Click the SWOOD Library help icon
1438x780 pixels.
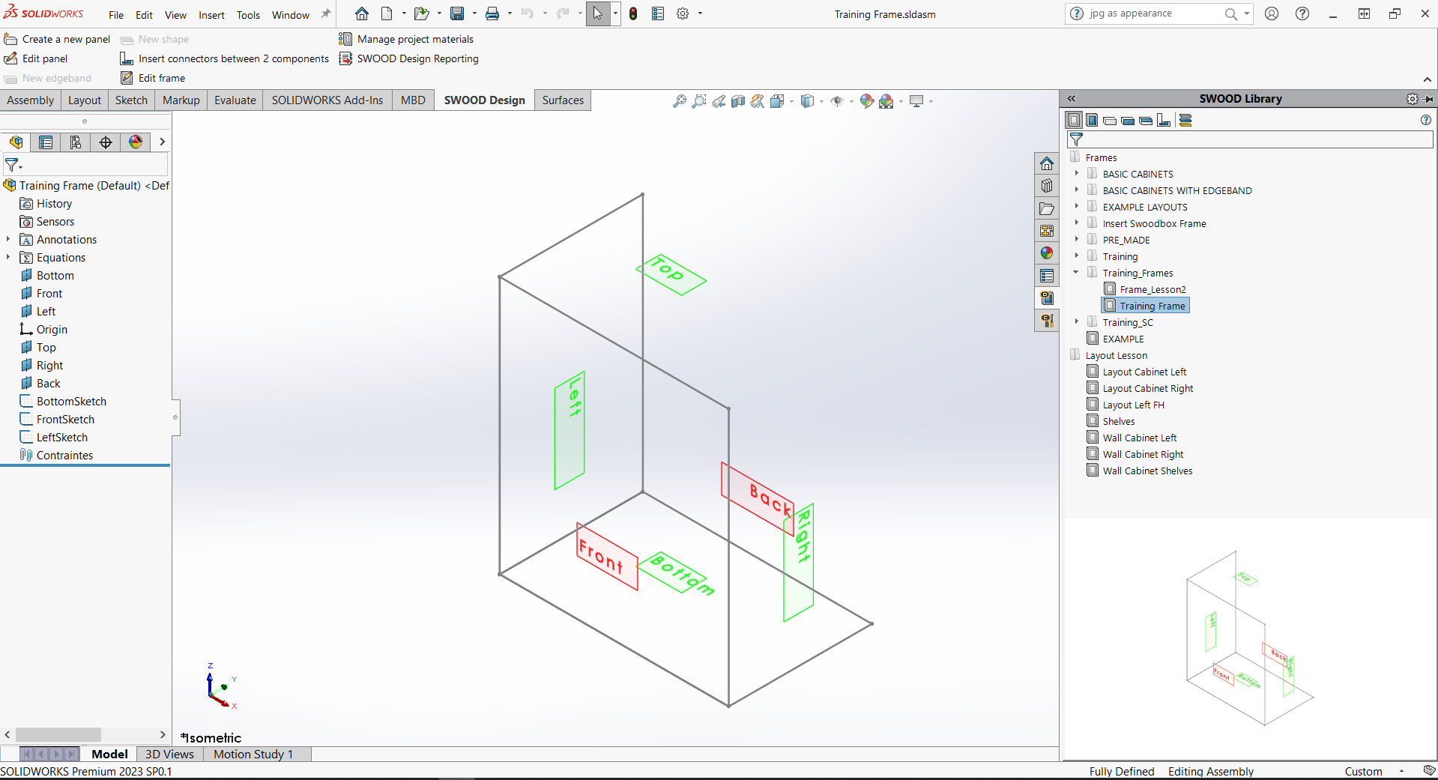(1426, 120)
